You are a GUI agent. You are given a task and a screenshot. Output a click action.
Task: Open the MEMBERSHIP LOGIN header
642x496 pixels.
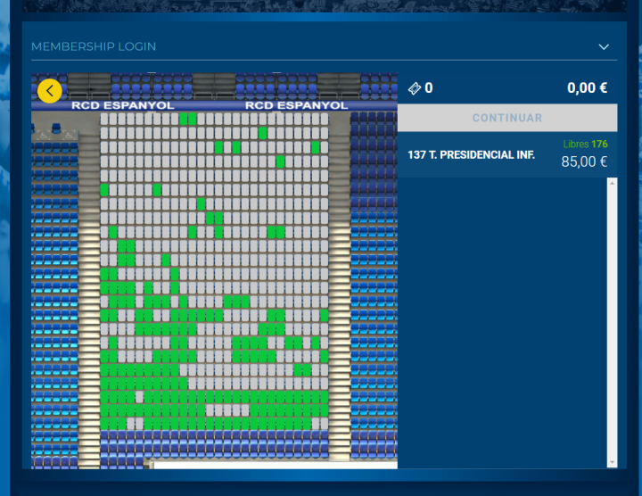pos(94,46)
